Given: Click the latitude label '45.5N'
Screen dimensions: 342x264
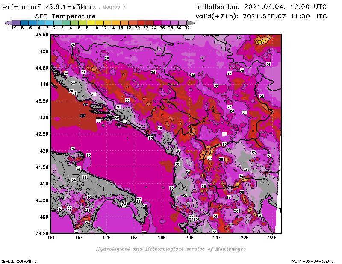Looking at the screenshot, I should point(42,35).
